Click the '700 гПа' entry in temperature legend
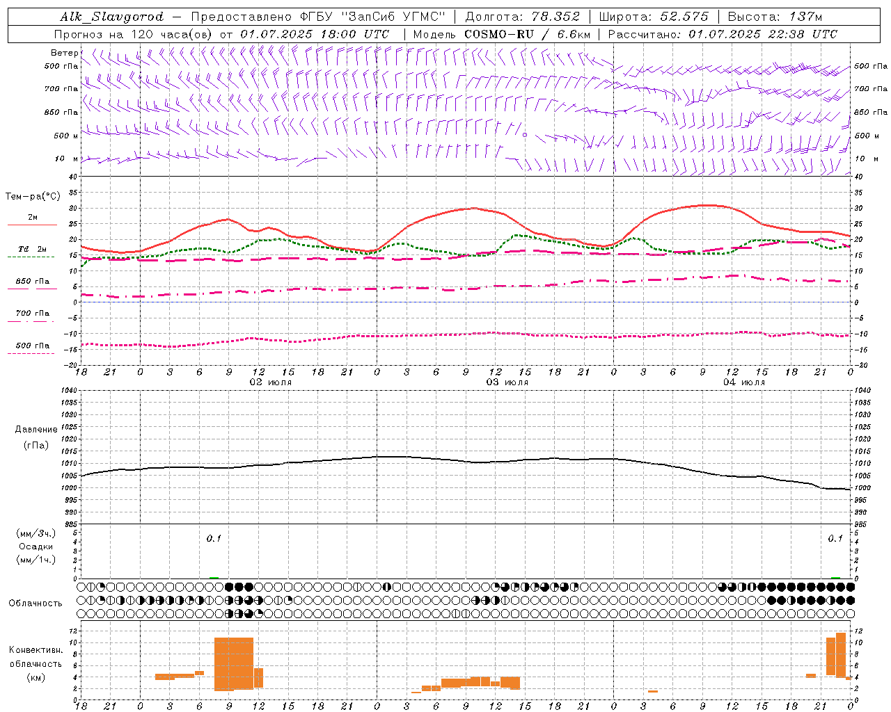Image resolution: width=891 pixels, height=712 pixels. point(33,314)
